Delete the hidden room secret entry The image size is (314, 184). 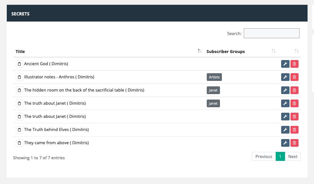click(294, 90)
